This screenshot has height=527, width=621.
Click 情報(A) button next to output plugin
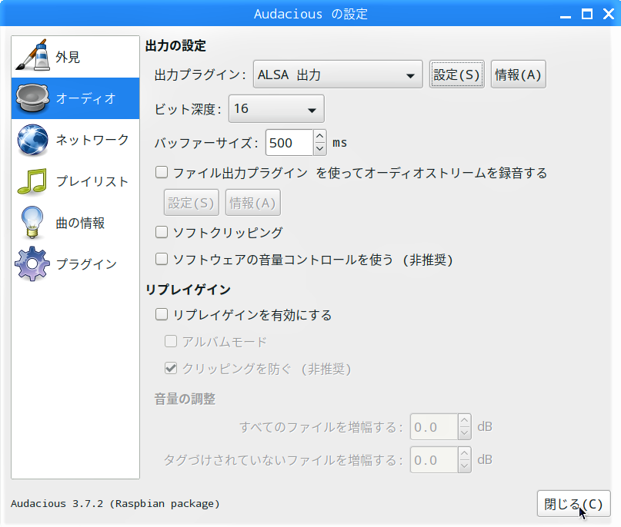518,75
